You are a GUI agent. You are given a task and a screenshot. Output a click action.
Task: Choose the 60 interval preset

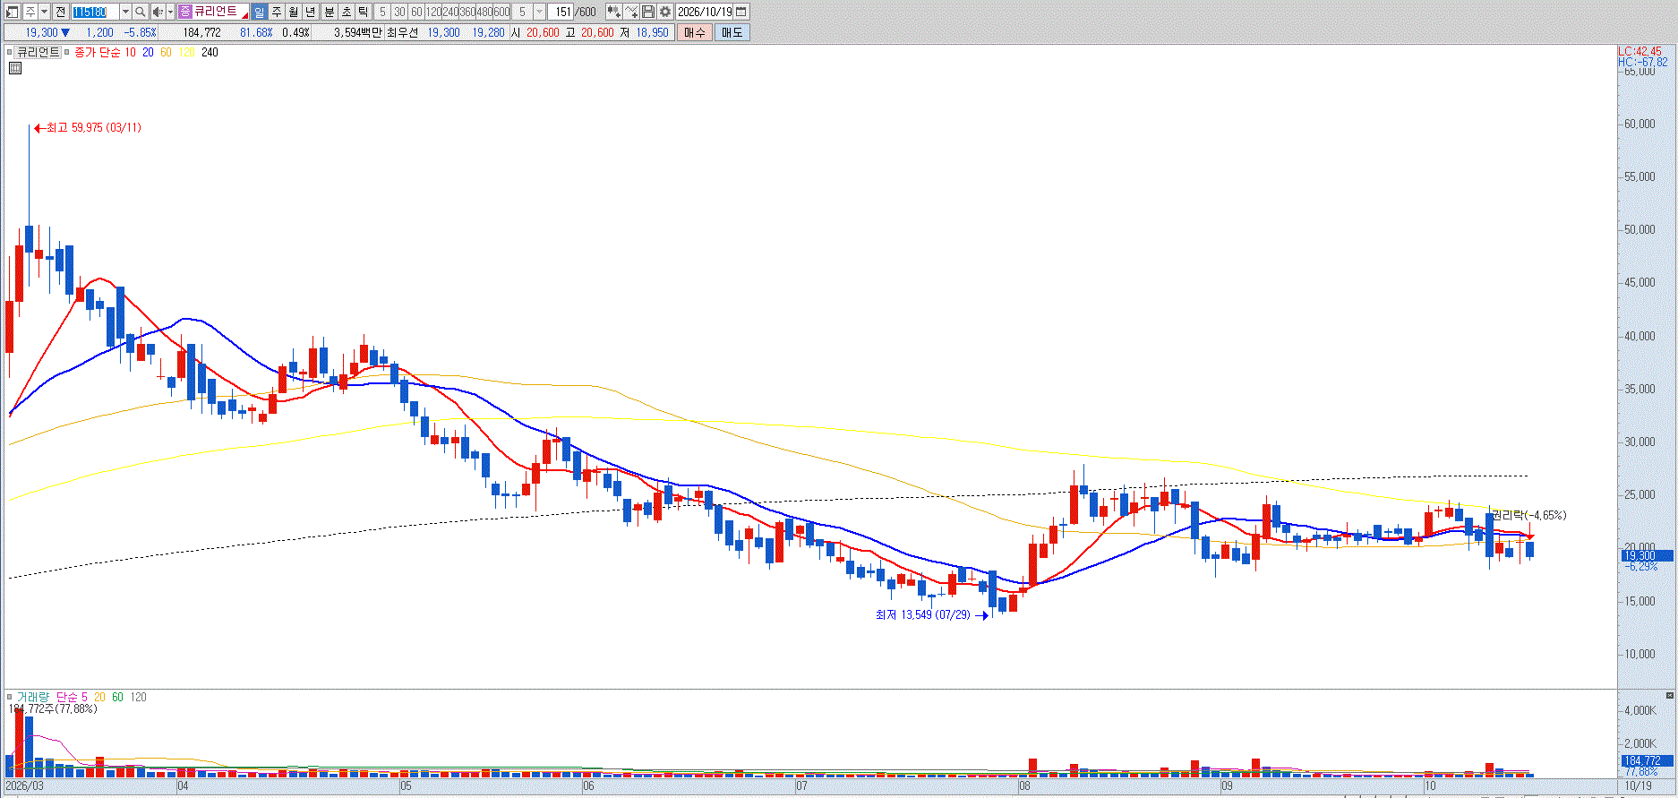point(416,12)
